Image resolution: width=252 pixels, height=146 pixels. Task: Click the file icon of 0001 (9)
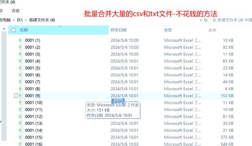[x=21, y=96]
